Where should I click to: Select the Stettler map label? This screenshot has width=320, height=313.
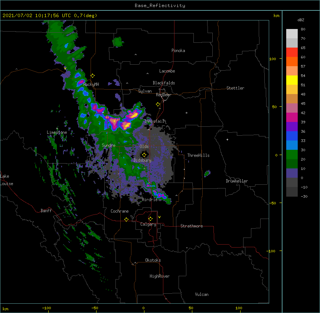235,88
